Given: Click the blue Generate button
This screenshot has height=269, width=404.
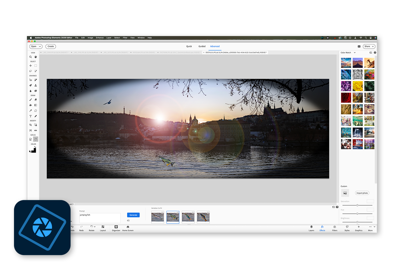Looking at the screenshot, I should [x=133, y=215].
